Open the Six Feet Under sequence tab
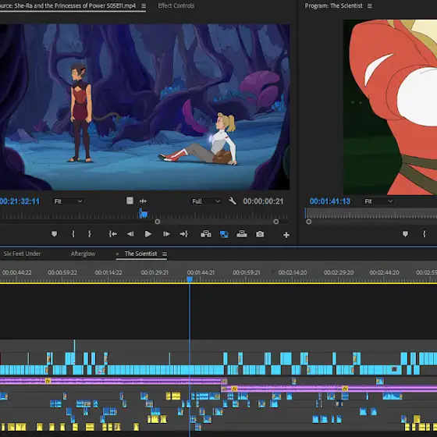The height and width of the screenshot is (437, 437). coord(22,254)
